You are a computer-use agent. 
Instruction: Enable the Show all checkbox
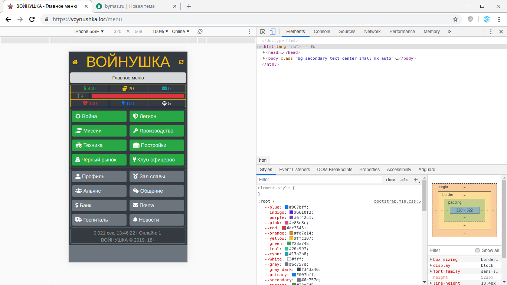point(478,250)
